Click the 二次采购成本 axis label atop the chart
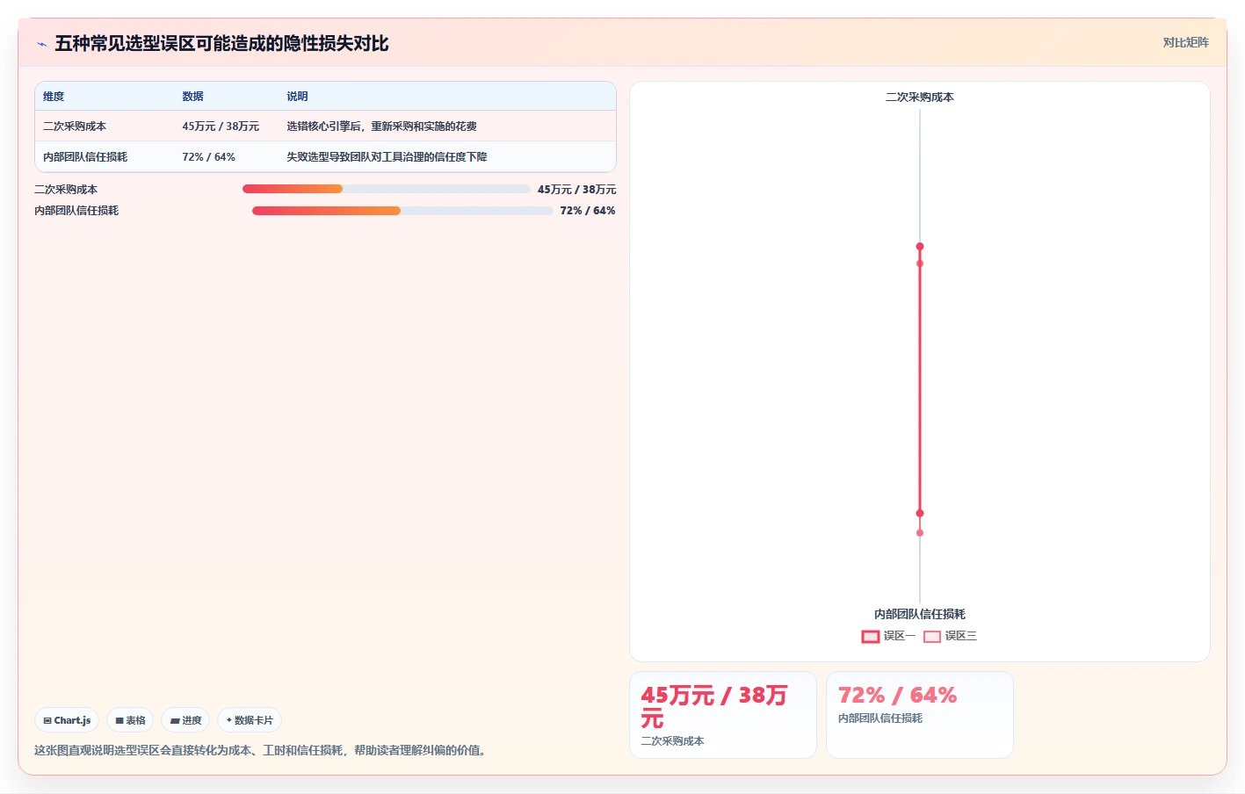The image size is (1245, 794). coord(920,97)
